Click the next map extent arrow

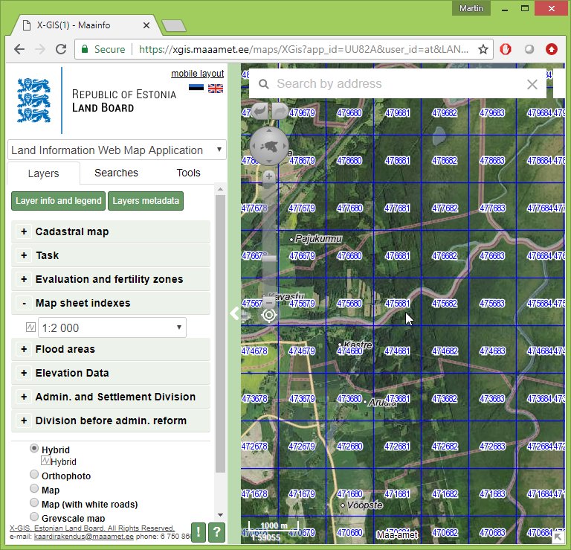[x=279, y=112]
